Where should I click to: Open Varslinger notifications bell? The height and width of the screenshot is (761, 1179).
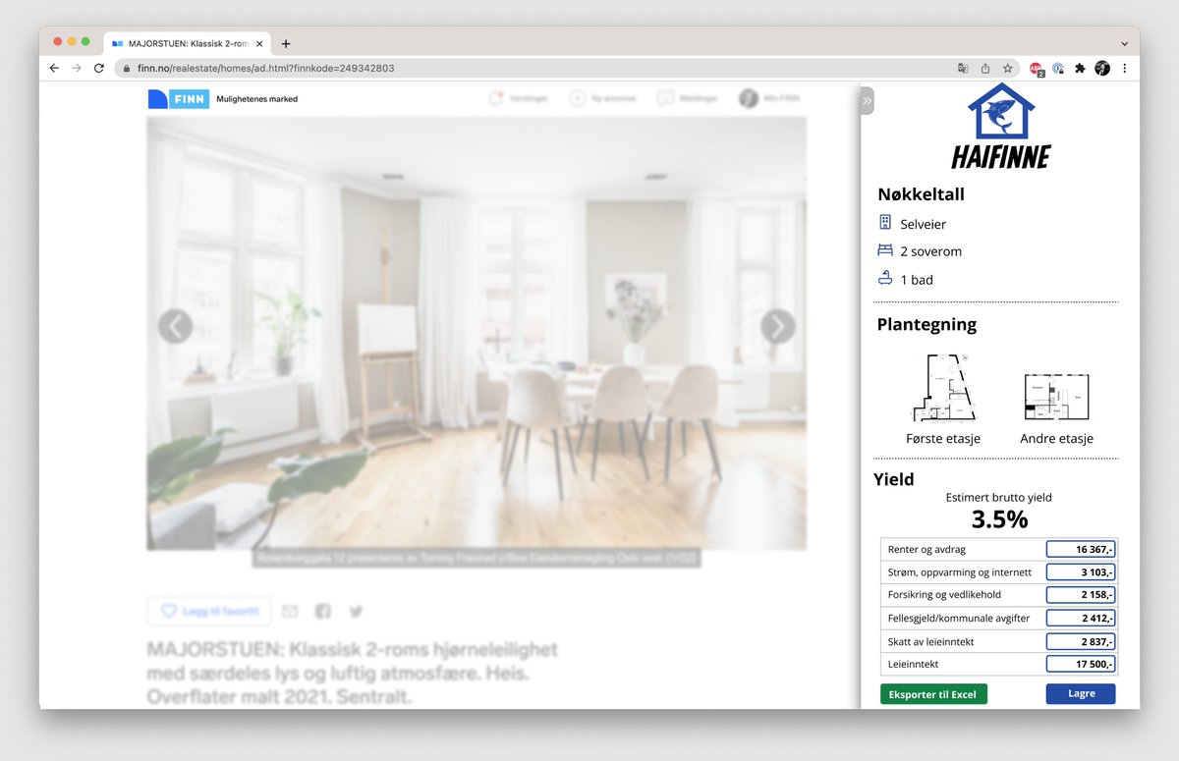point(517,98)
